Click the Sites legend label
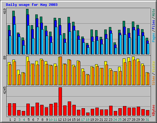 (x=153, y=81)
